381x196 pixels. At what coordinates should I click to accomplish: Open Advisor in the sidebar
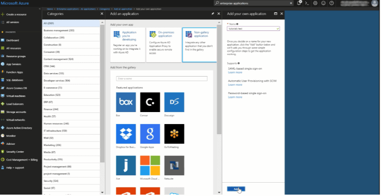tap(11, 143)
